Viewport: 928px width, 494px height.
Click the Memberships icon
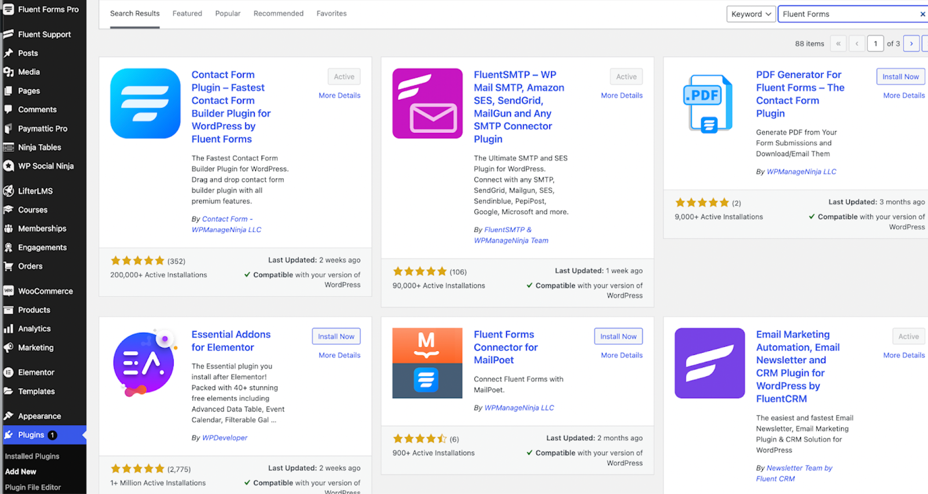click(x=8, y=228)
